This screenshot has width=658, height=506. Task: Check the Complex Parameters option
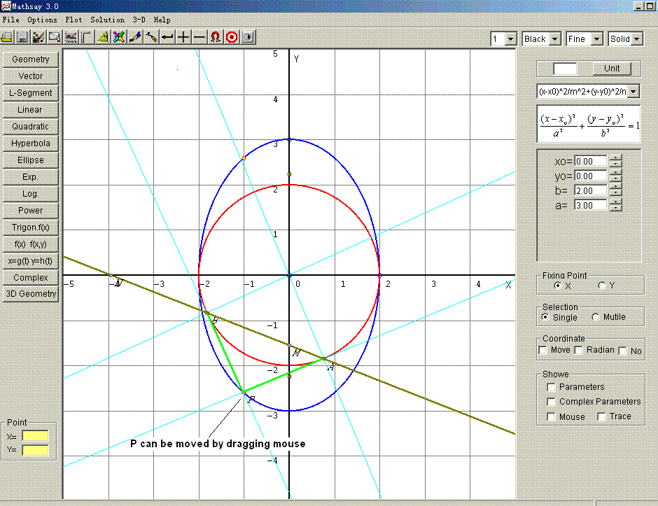point(552,402)
